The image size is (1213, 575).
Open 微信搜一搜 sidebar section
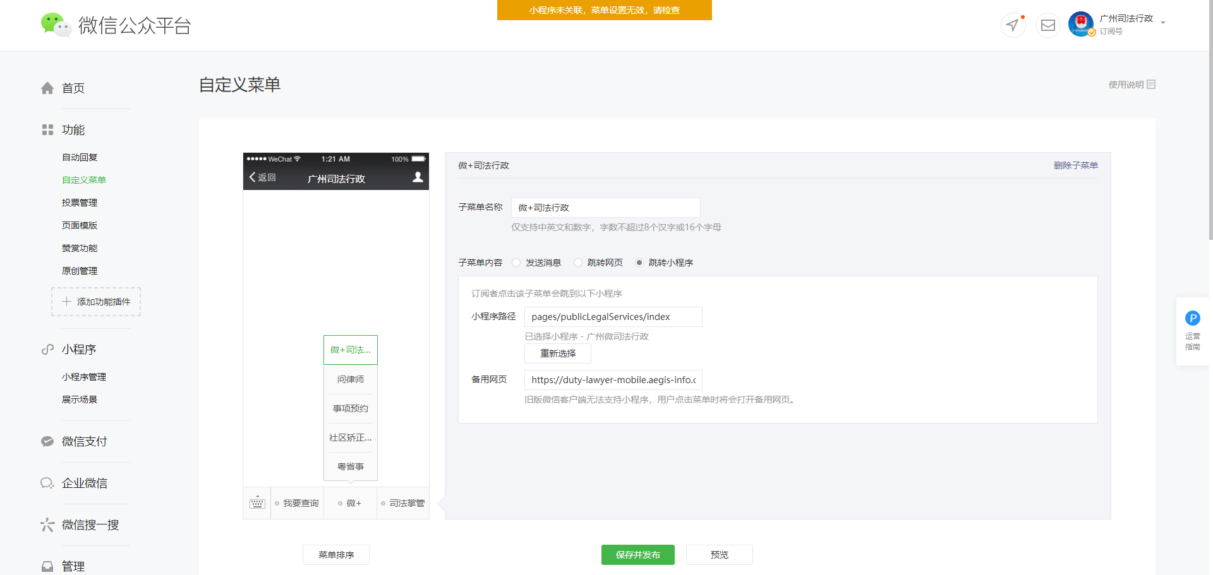click(90, 525)
